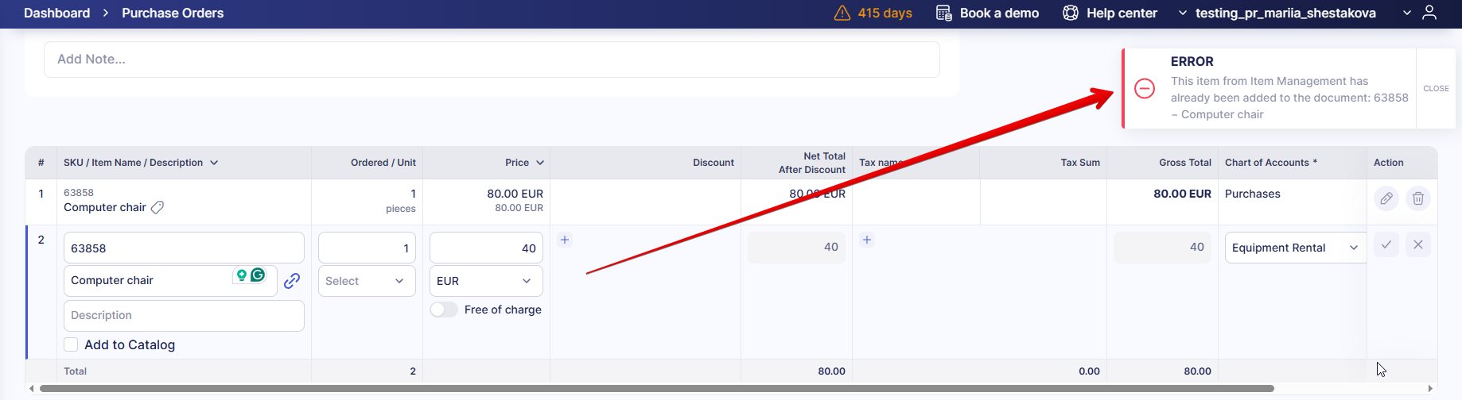The width and height of the screenshot is (1462, 400).
Task: Add a tax with the plus icon
Action: (867, 240)
